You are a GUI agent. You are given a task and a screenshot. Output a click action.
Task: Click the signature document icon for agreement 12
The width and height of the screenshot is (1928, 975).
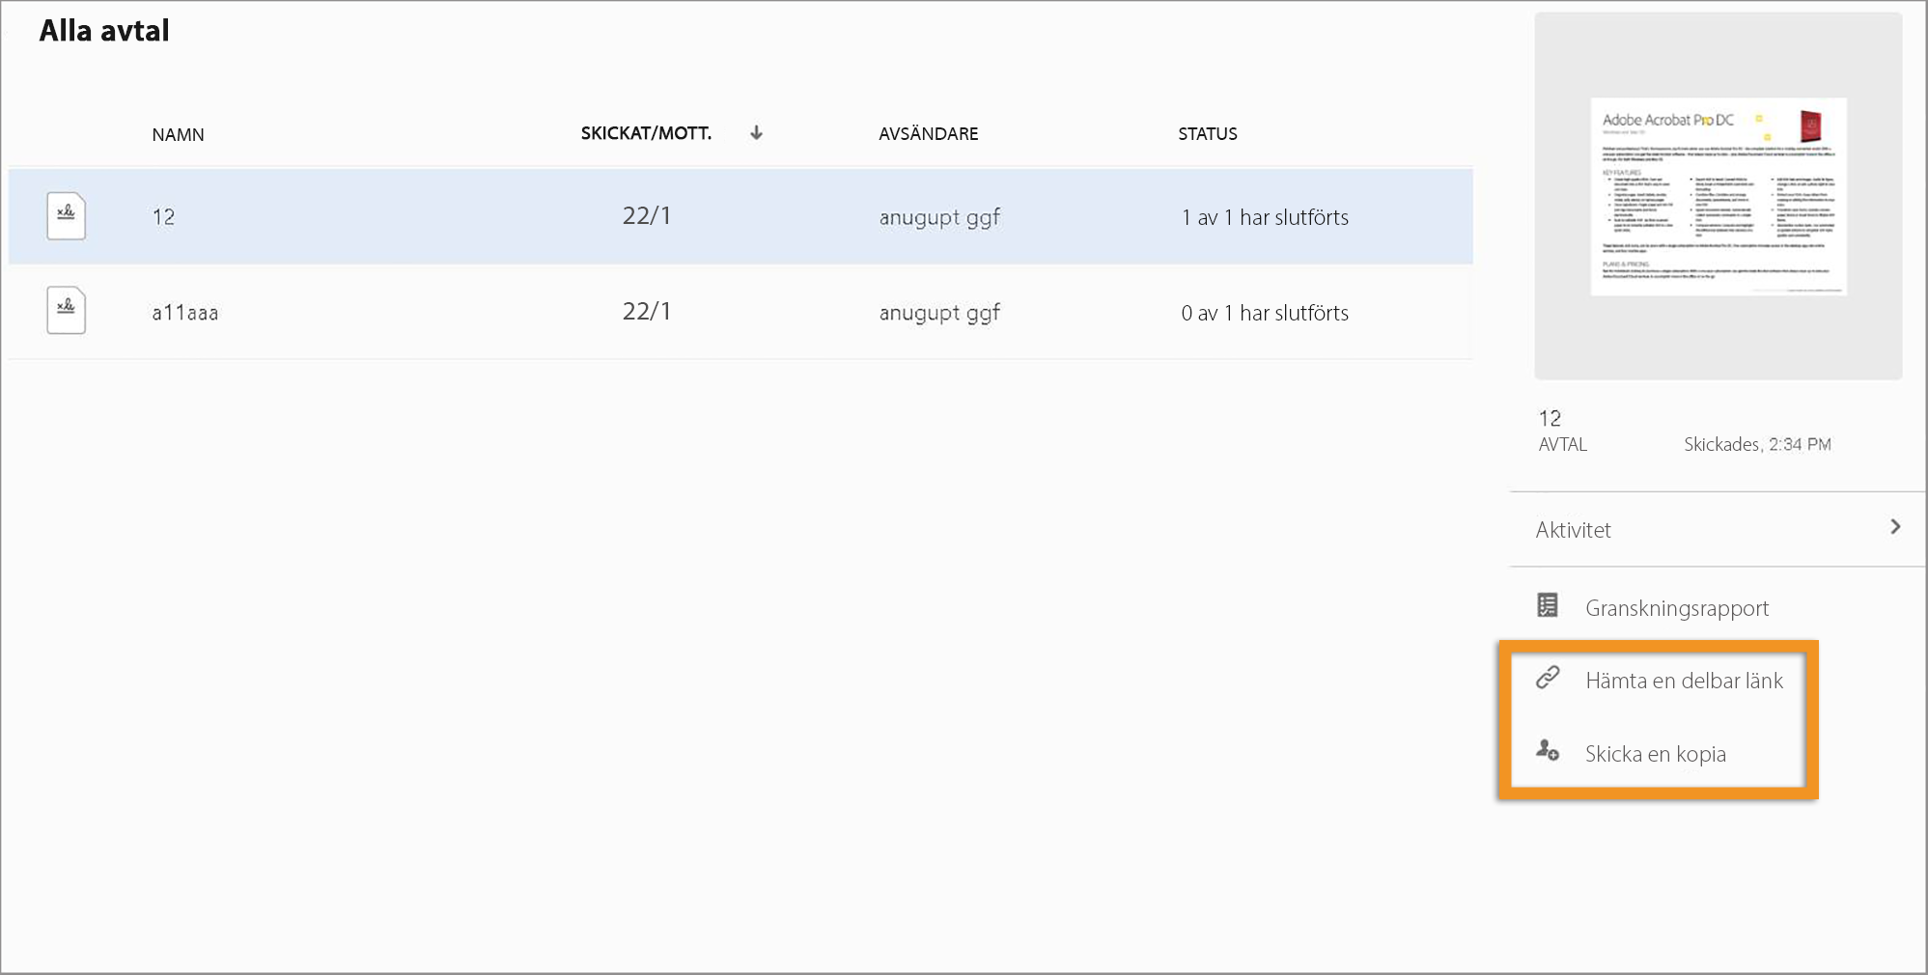[66, 216]
